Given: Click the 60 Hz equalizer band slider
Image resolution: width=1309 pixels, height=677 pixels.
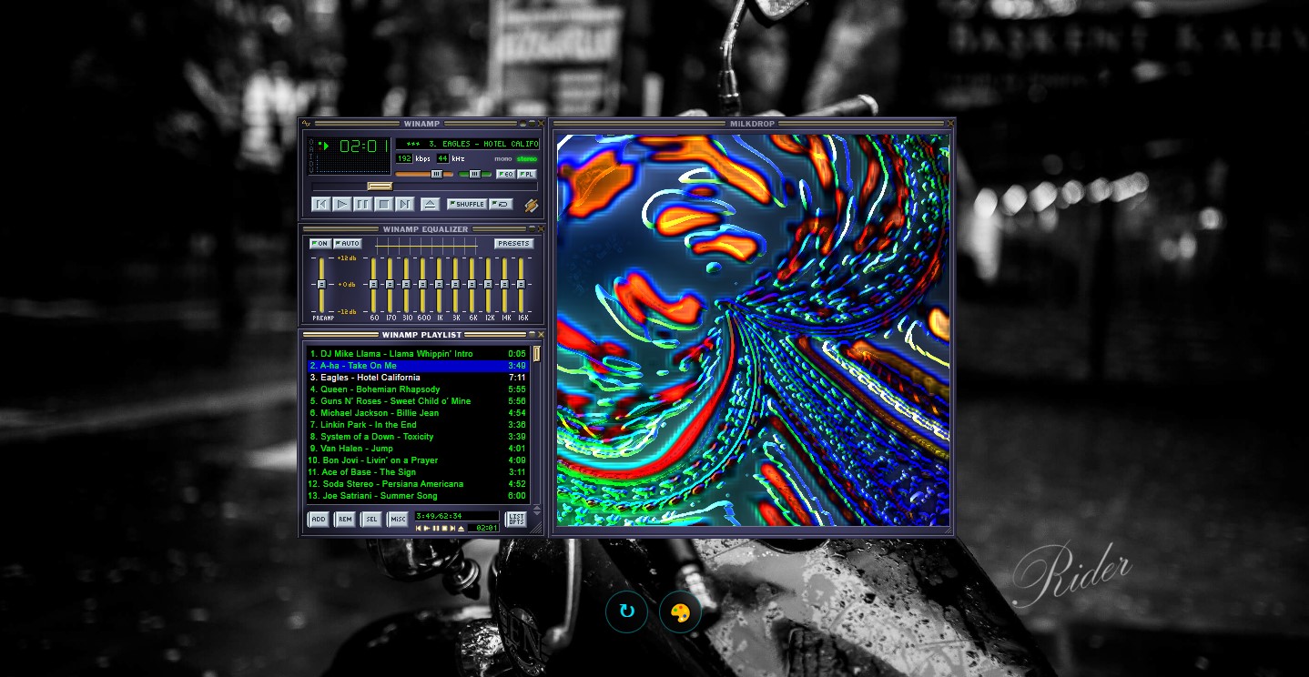Looking at the screenshot, I should (374, 285).
